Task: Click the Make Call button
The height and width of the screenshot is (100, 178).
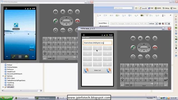Action: [97, 70]
